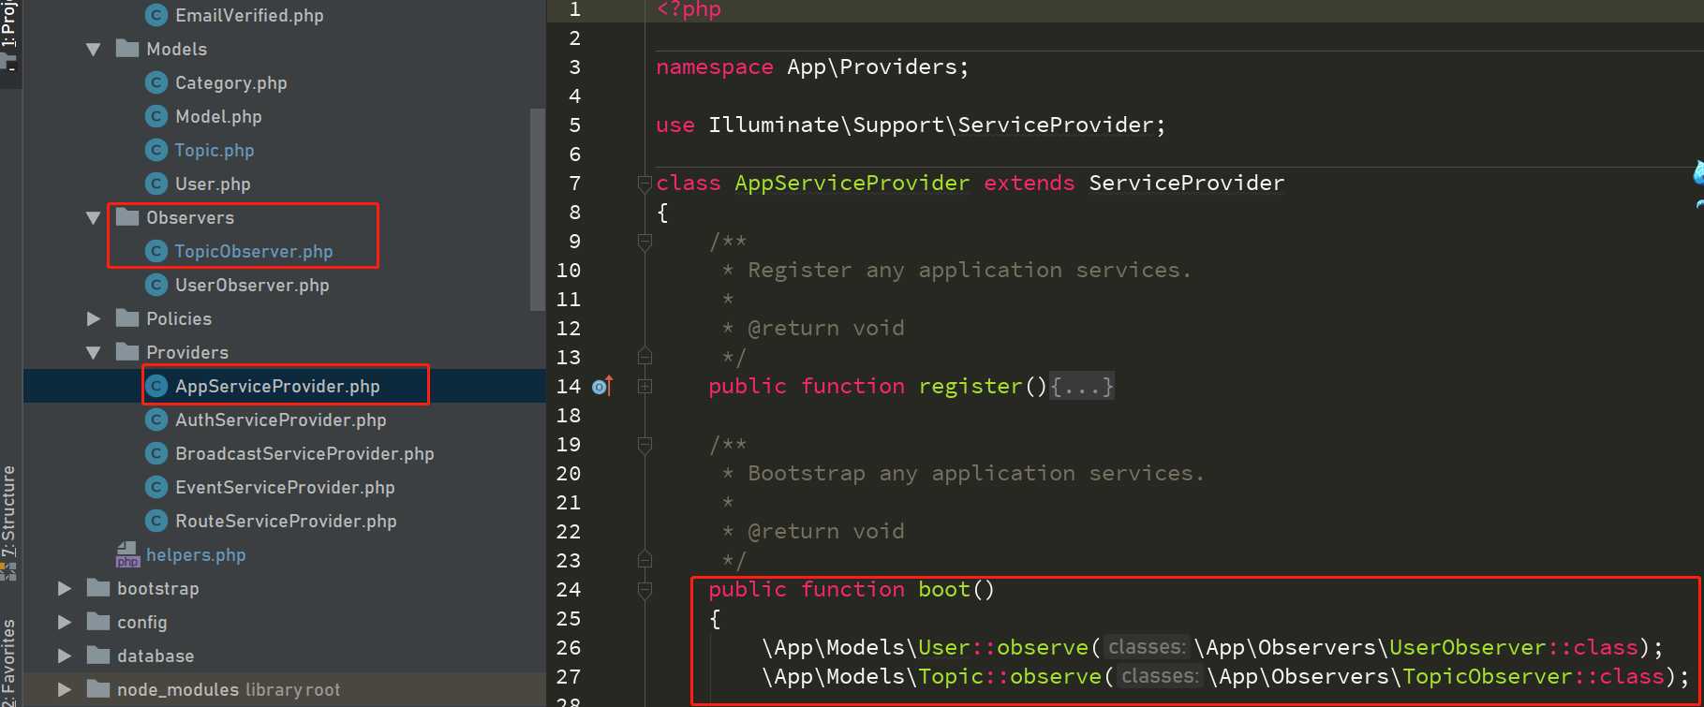Expand the bootstrap folder arrow

pyautogui.click(x=64, y=588)
